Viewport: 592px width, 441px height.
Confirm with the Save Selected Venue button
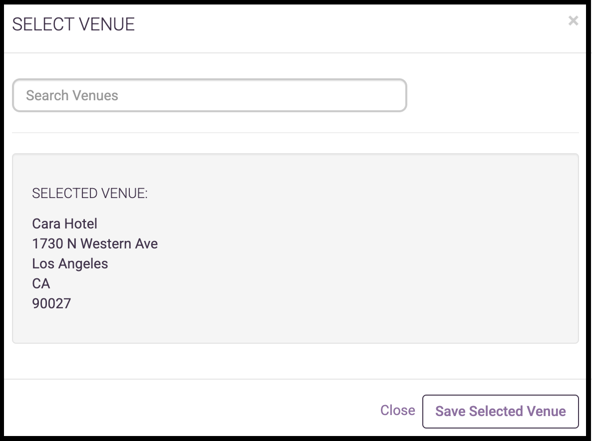[x=500, y=412]
